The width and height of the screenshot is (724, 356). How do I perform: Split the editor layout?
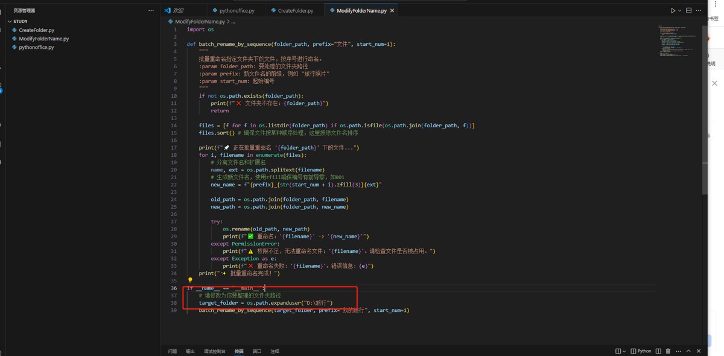pos(688,11)
